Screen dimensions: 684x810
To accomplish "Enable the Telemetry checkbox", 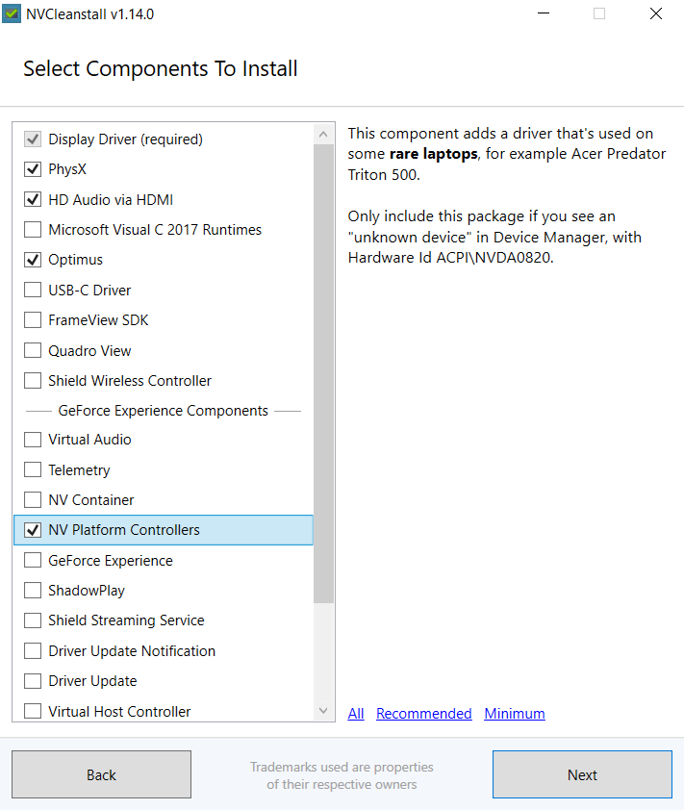I will (33, 470).
